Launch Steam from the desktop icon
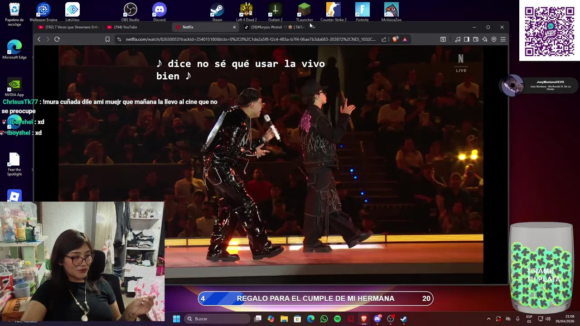The image size is (580, 326). (217, 12)
